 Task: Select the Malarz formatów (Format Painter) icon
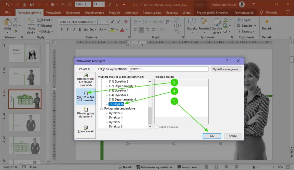point(16,31)
